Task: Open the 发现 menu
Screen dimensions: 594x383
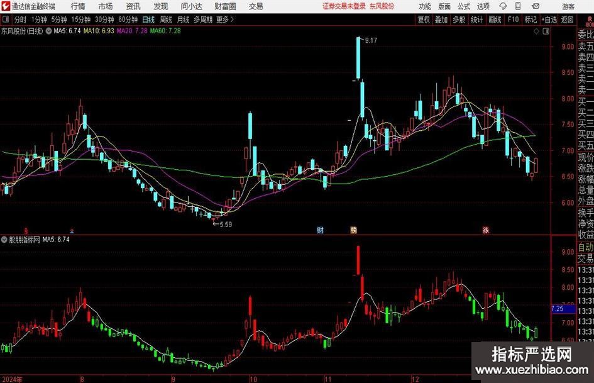Action: tap(161, 6)
